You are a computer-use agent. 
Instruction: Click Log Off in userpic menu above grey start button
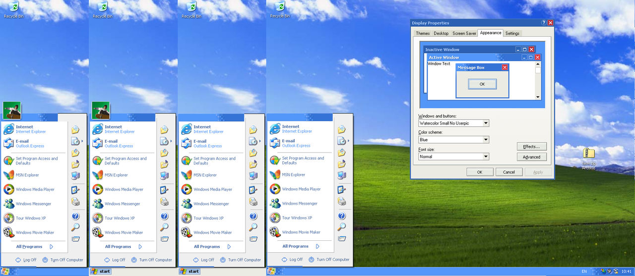pos(115,260)
